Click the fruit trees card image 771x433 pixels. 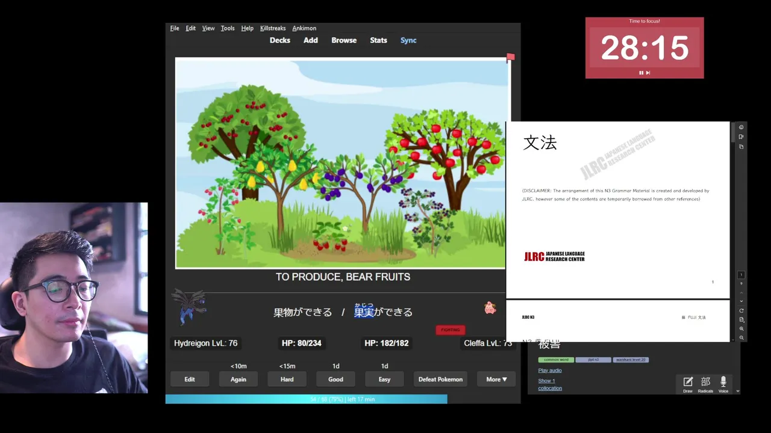pos(342,163)
